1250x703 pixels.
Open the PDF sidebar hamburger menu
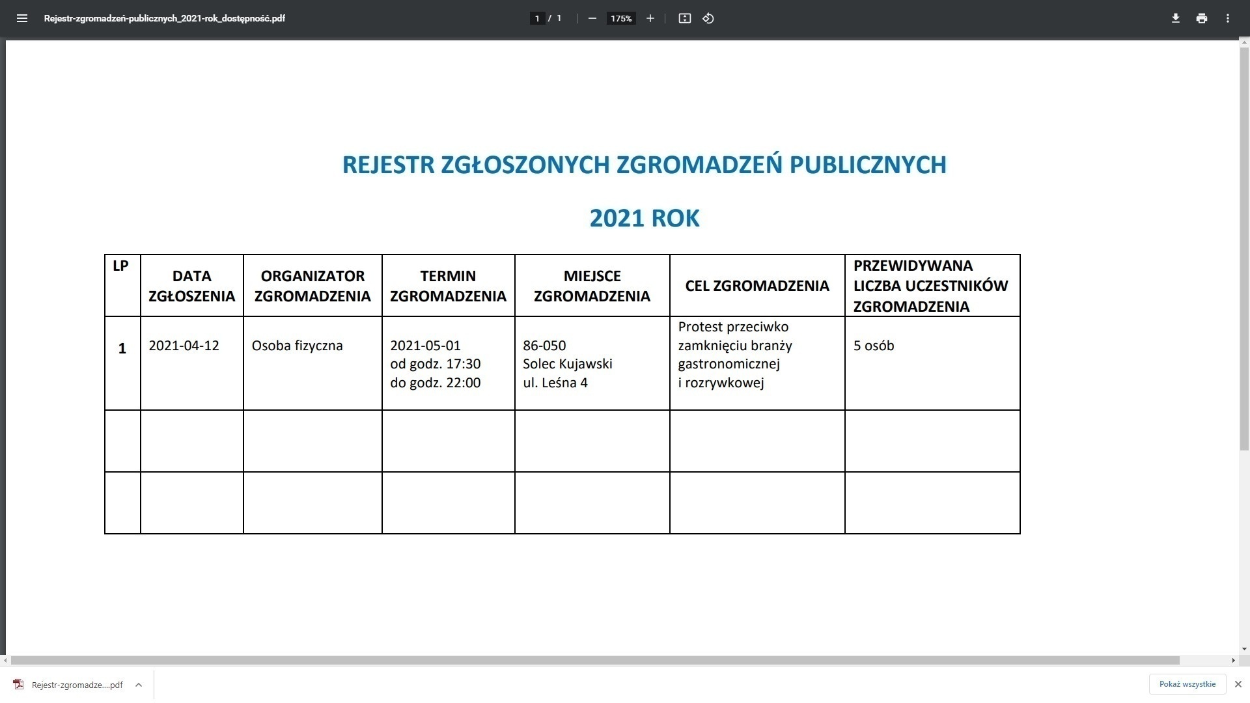pos(22,18)
